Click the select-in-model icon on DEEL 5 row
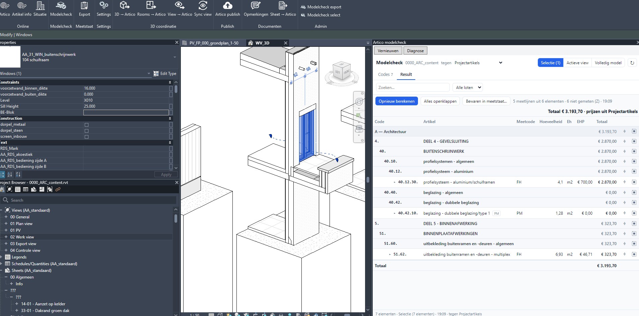The height and width of the screenshot is (316, 639). [x=634, y=223]
